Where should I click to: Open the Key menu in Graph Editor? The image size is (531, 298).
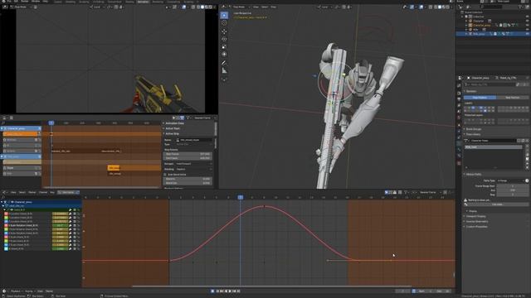coord(52,192)
